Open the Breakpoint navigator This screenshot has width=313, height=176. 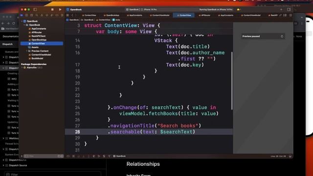(x=57, y=15)
